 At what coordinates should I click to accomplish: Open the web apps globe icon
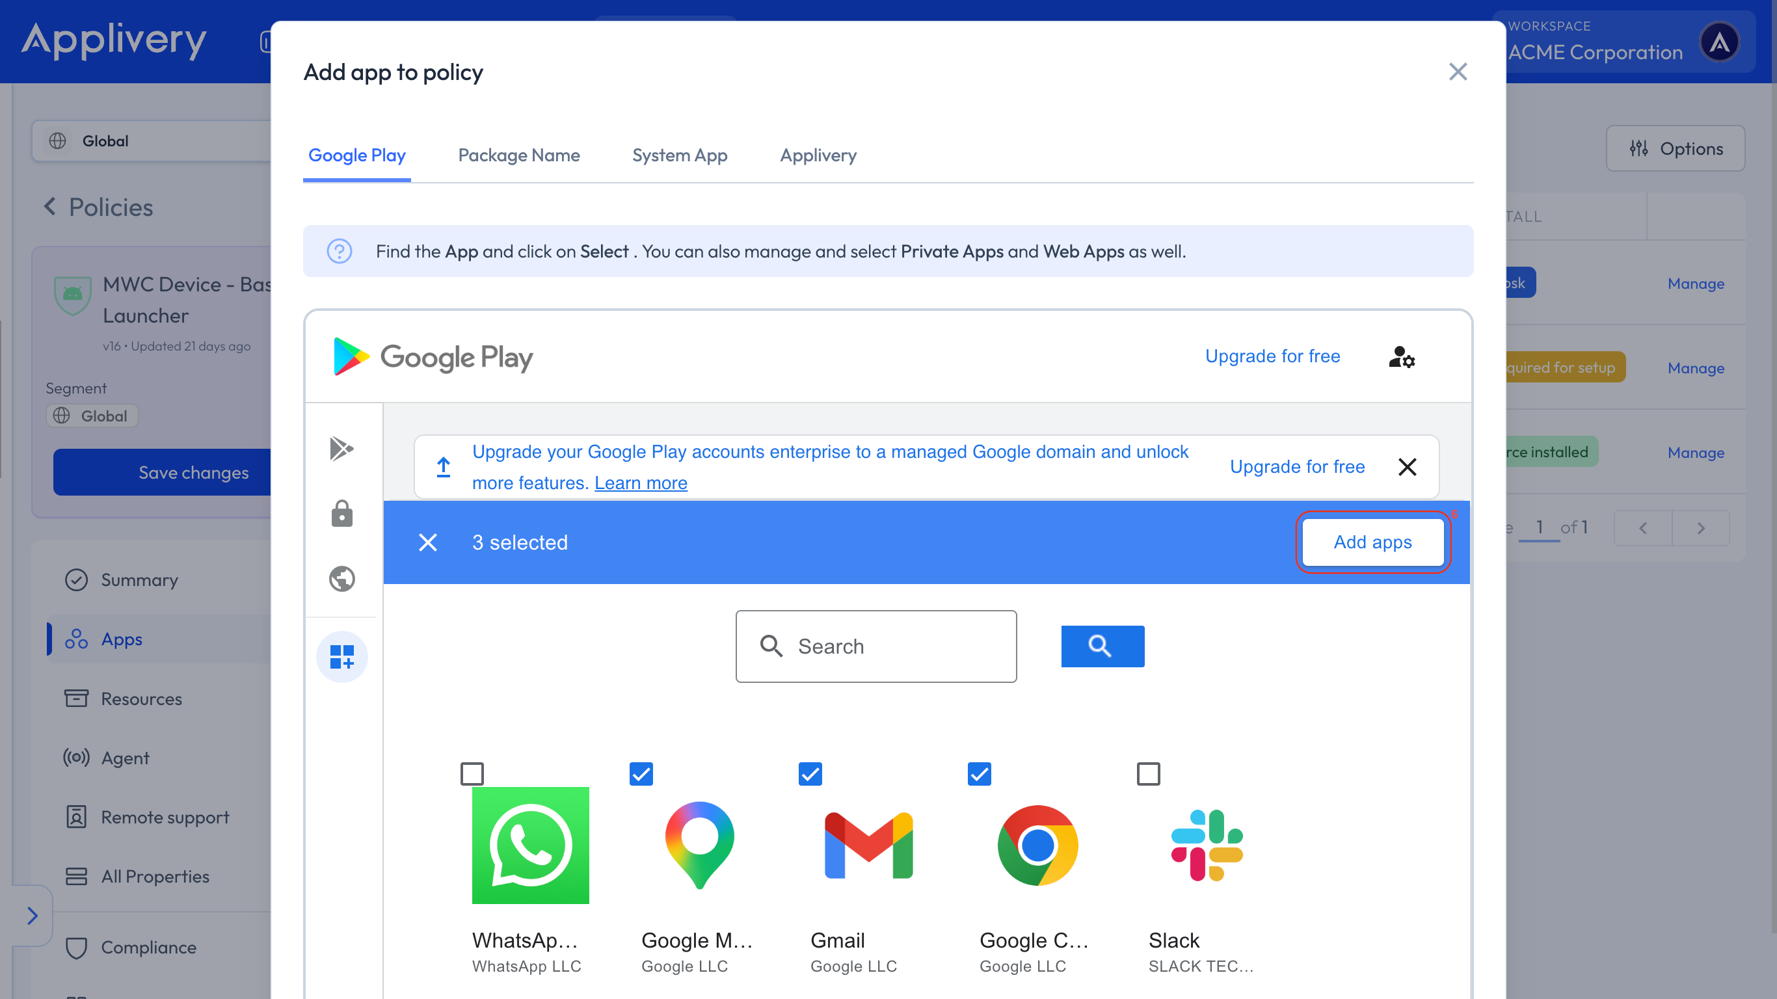click(341, 578)
